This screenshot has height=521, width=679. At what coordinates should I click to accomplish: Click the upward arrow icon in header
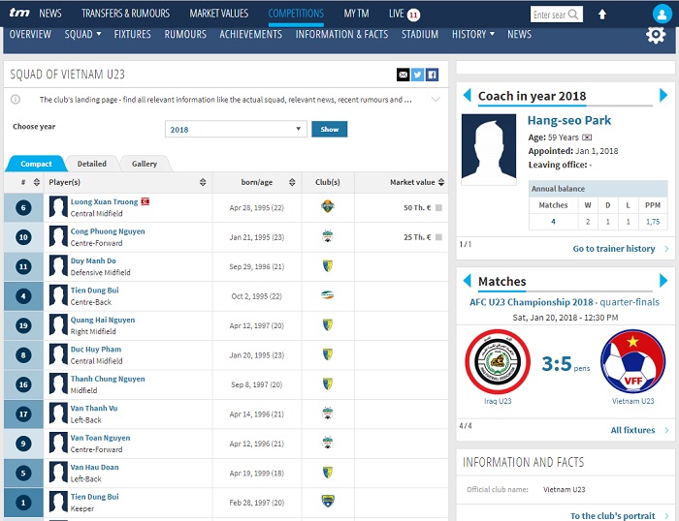[x=602, y=15]
